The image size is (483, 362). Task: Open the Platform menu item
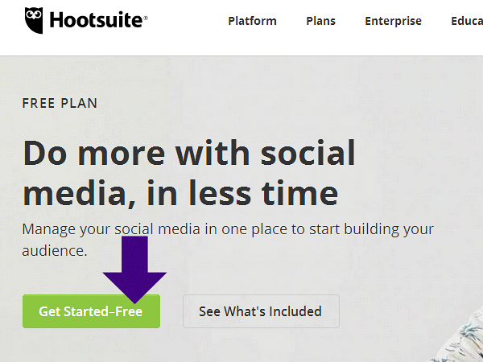click(x=252, y=21)
